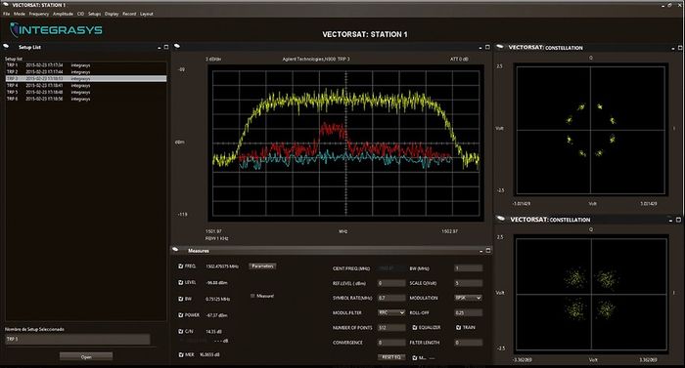Toggle the LEVEL measurement checkbox
Image resolution: width=685 pixels, height=368 pixels.
(x=180, y=282)
